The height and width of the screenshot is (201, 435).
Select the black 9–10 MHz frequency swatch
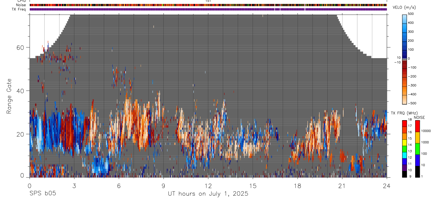[404, 174]
